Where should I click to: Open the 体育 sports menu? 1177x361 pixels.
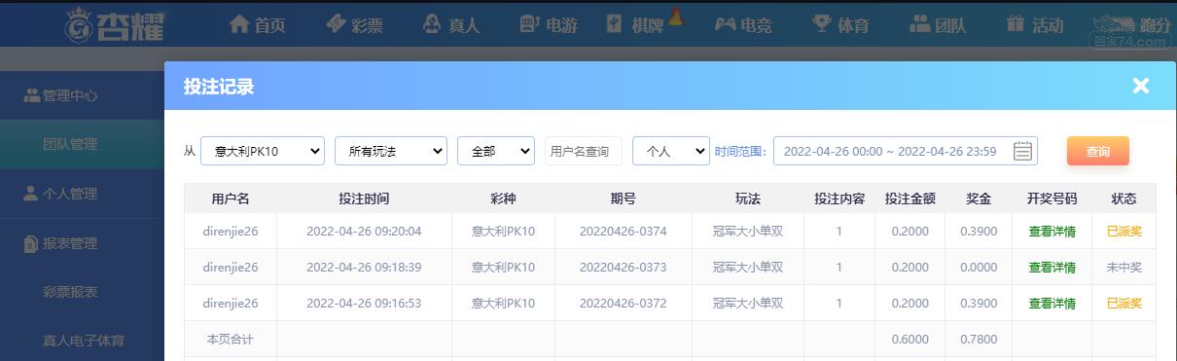840,25
